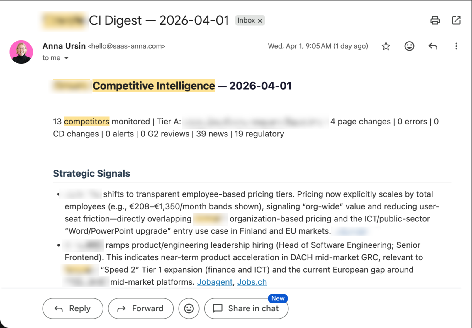Share the email in chat

click(246, 308)
